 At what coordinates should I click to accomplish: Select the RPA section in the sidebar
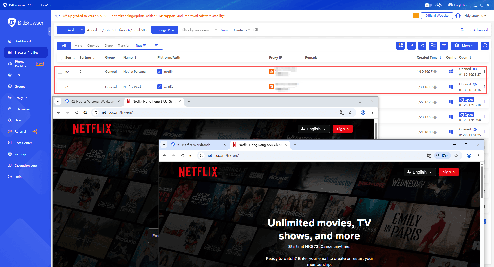tap(18, 75)
